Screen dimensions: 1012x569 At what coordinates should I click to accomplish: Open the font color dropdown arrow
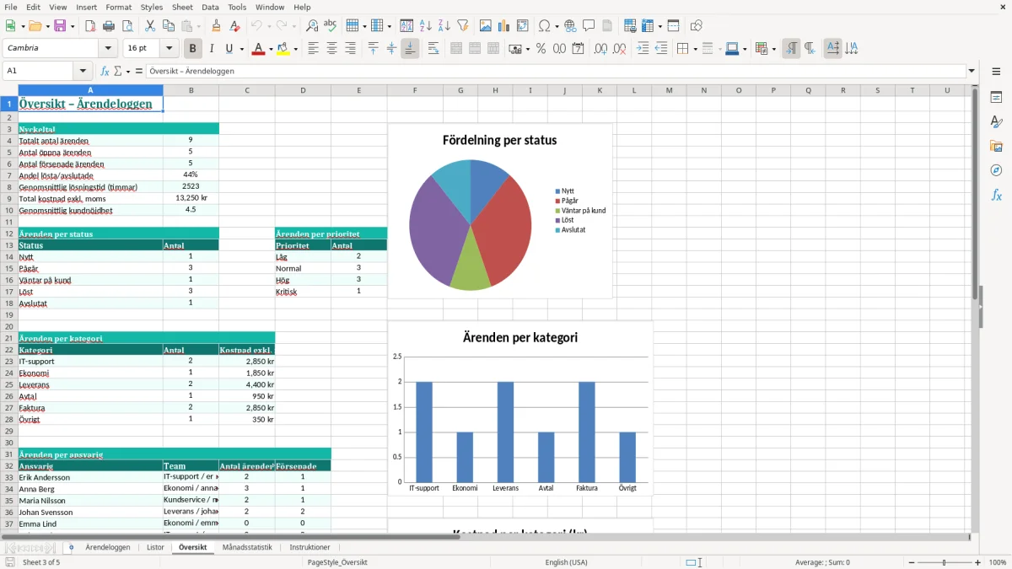pos(270,49)
